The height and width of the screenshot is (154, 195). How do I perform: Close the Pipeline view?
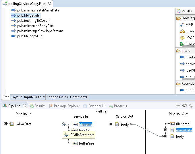(24, 106)
